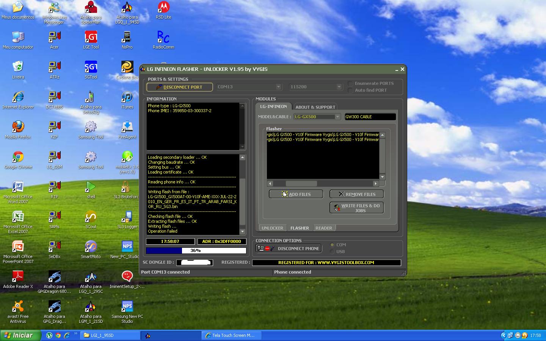Click SC DONGLE ID field

pos(194,262)
